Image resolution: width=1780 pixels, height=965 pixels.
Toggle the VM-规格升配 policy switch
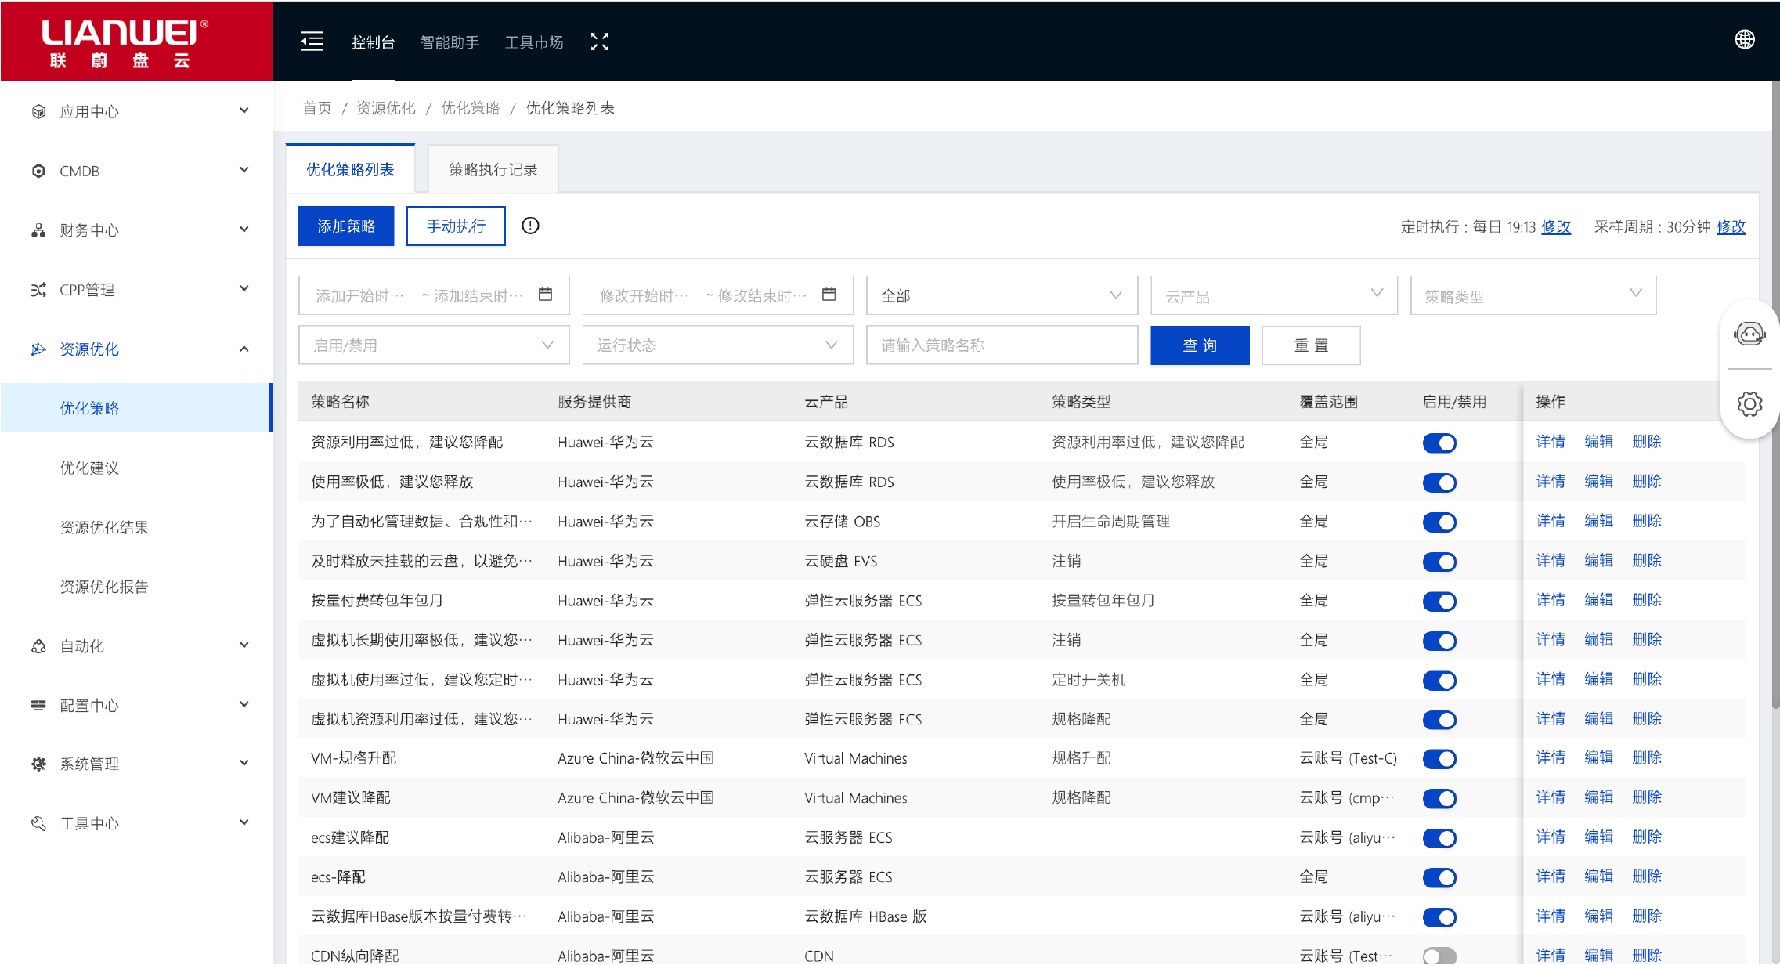(1439, 759)
